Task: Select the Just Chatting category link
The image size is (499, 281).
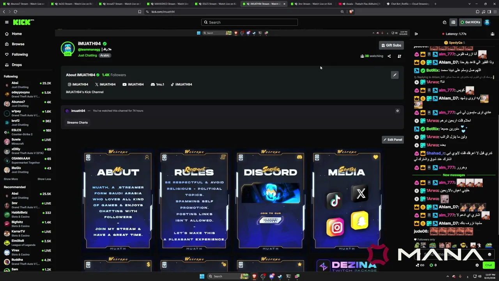Action: pos(87,55)
